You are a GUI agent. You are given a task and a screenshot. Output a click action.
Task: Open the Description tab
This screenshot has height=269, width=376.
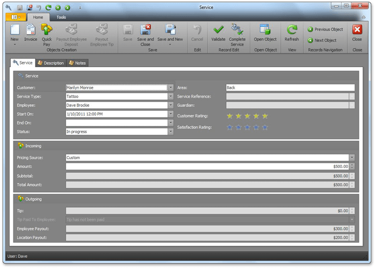pyautogui.click(x=50, y=63)
